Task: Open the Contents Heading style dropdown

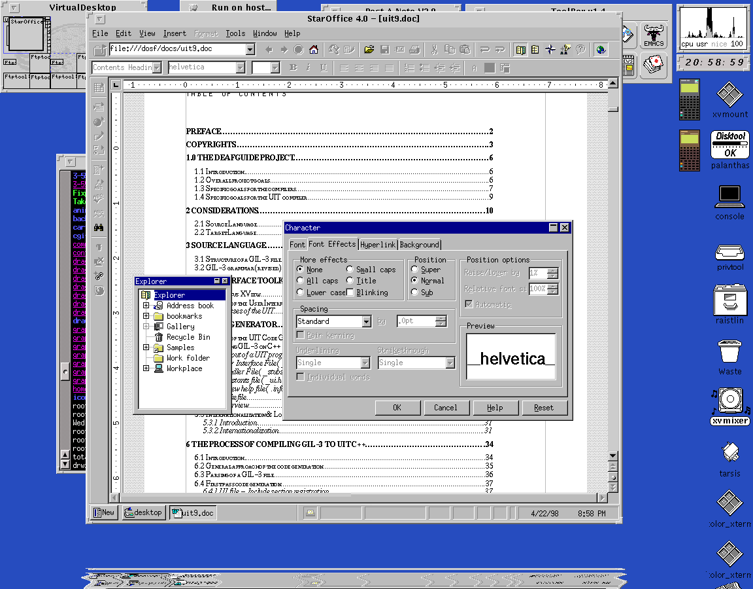Action: coord(157,68)
